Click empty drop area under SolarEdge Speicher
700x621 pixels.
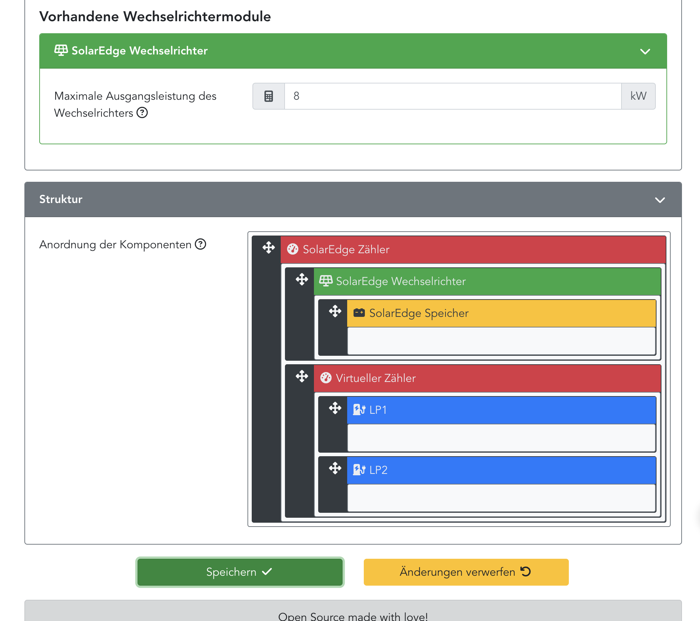click(x=502, y=341)
